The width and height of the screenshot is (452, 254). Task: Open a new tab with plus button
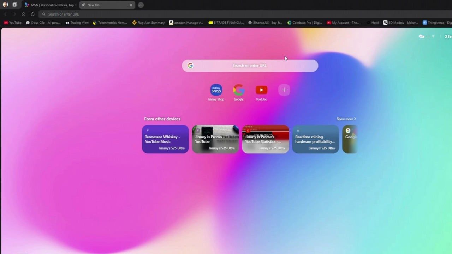pyautogui.click(x=141, y=5)
